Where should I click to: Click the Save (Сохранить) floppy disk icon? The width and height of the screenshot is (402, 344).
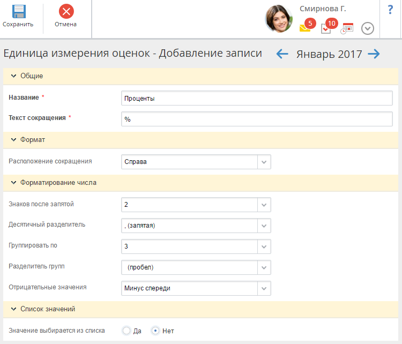[18, 12]
